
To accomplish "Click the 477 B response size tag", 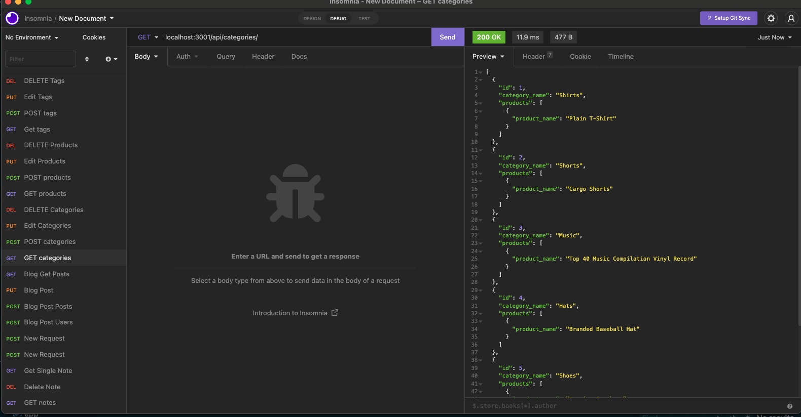I will coord(563,37).
